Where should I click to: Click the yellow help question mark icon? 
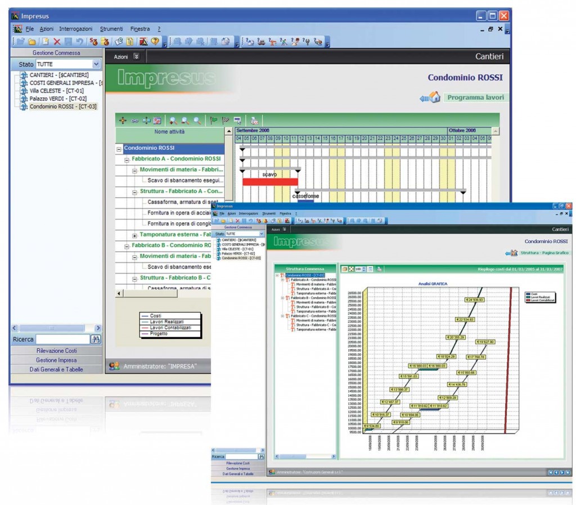155,42
